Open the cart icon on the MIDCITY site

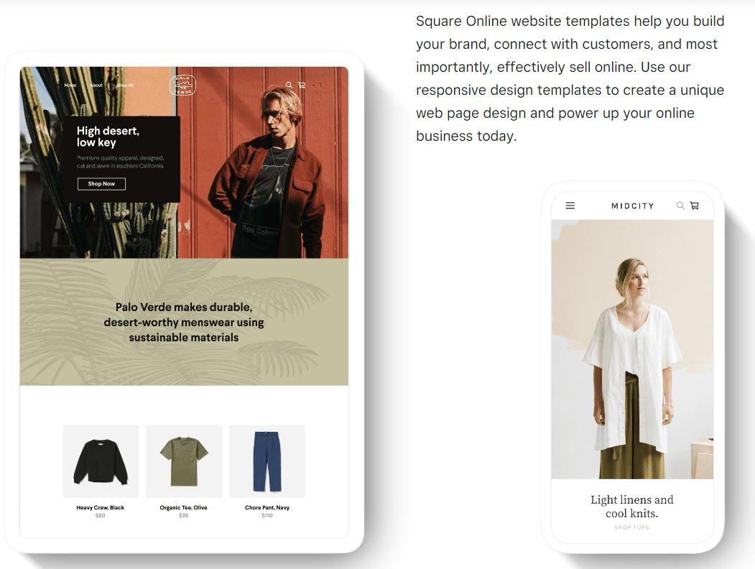pos(694,205)
